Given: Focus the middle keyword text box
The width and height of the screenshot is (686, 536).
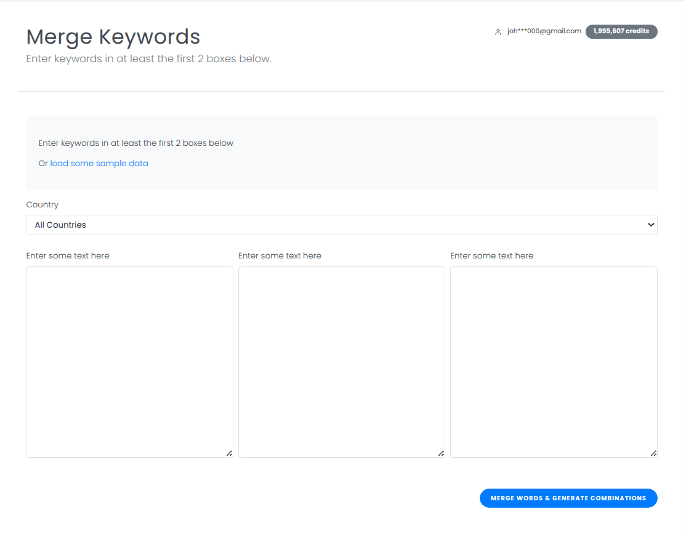Looking at the screenshot, I should tap(341, 362).
